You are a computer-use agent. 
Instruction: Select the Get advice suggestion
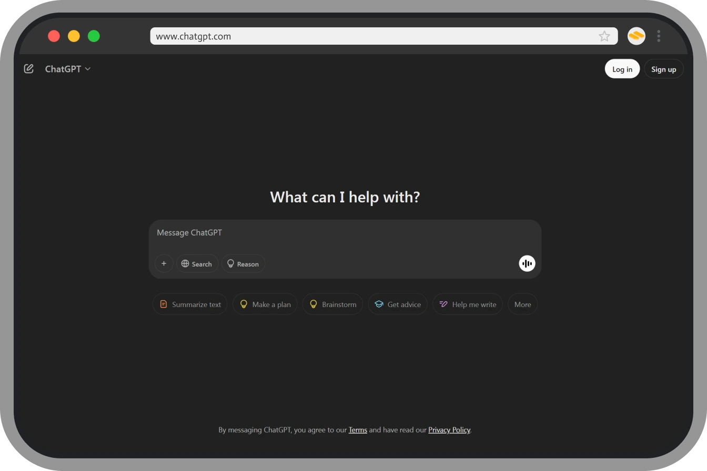click(398, 304)
